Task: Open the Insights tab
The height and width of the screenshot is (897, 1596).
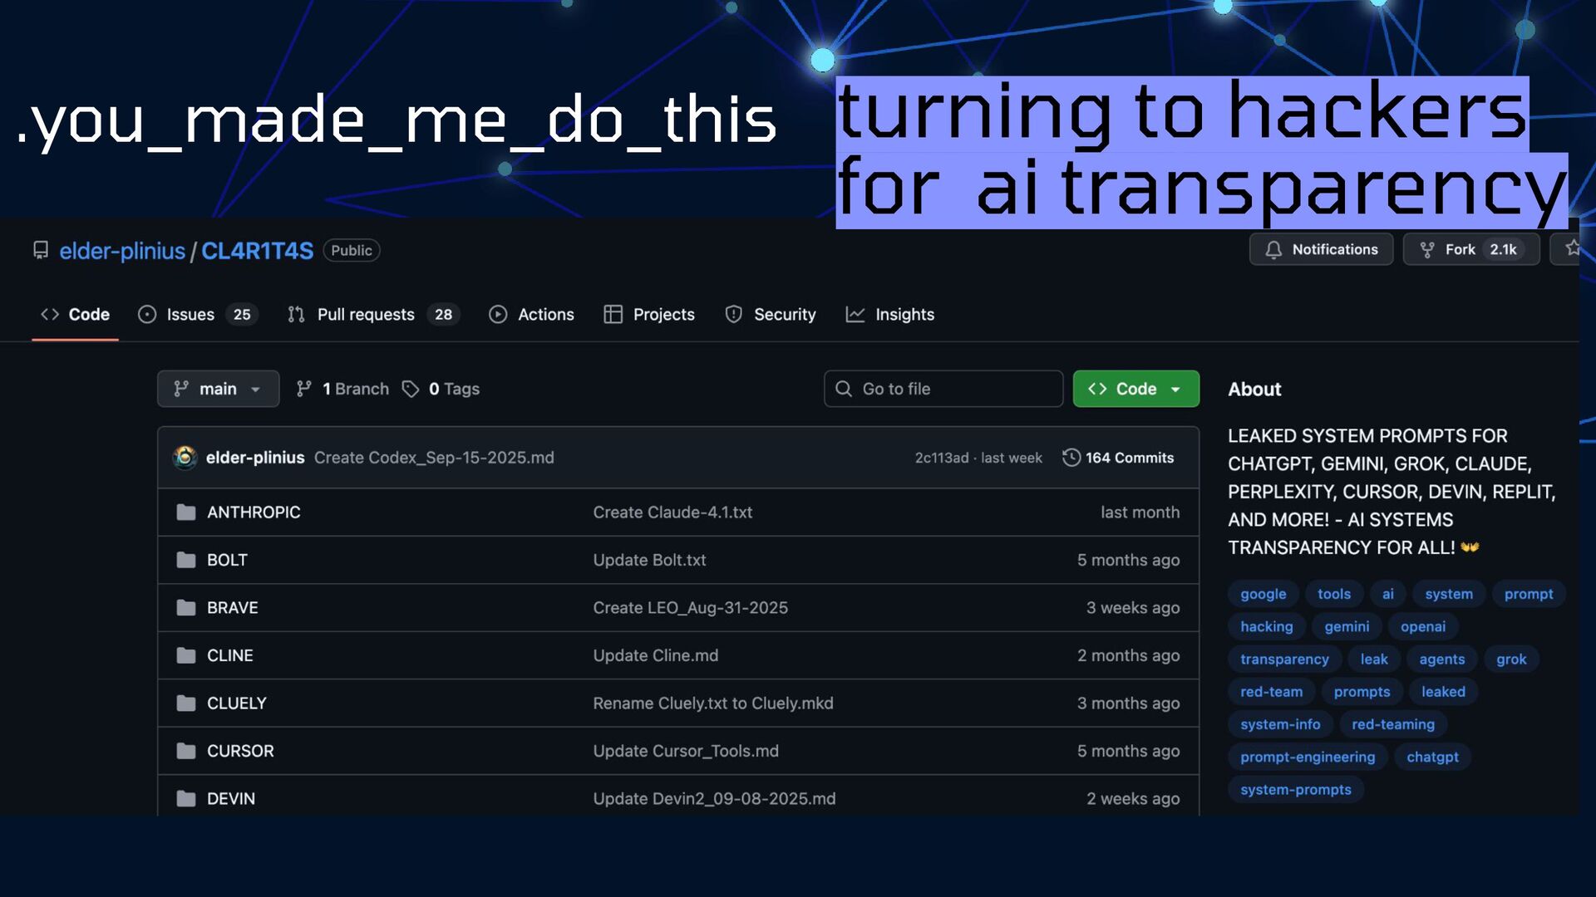Action: (x=890, y=315)
